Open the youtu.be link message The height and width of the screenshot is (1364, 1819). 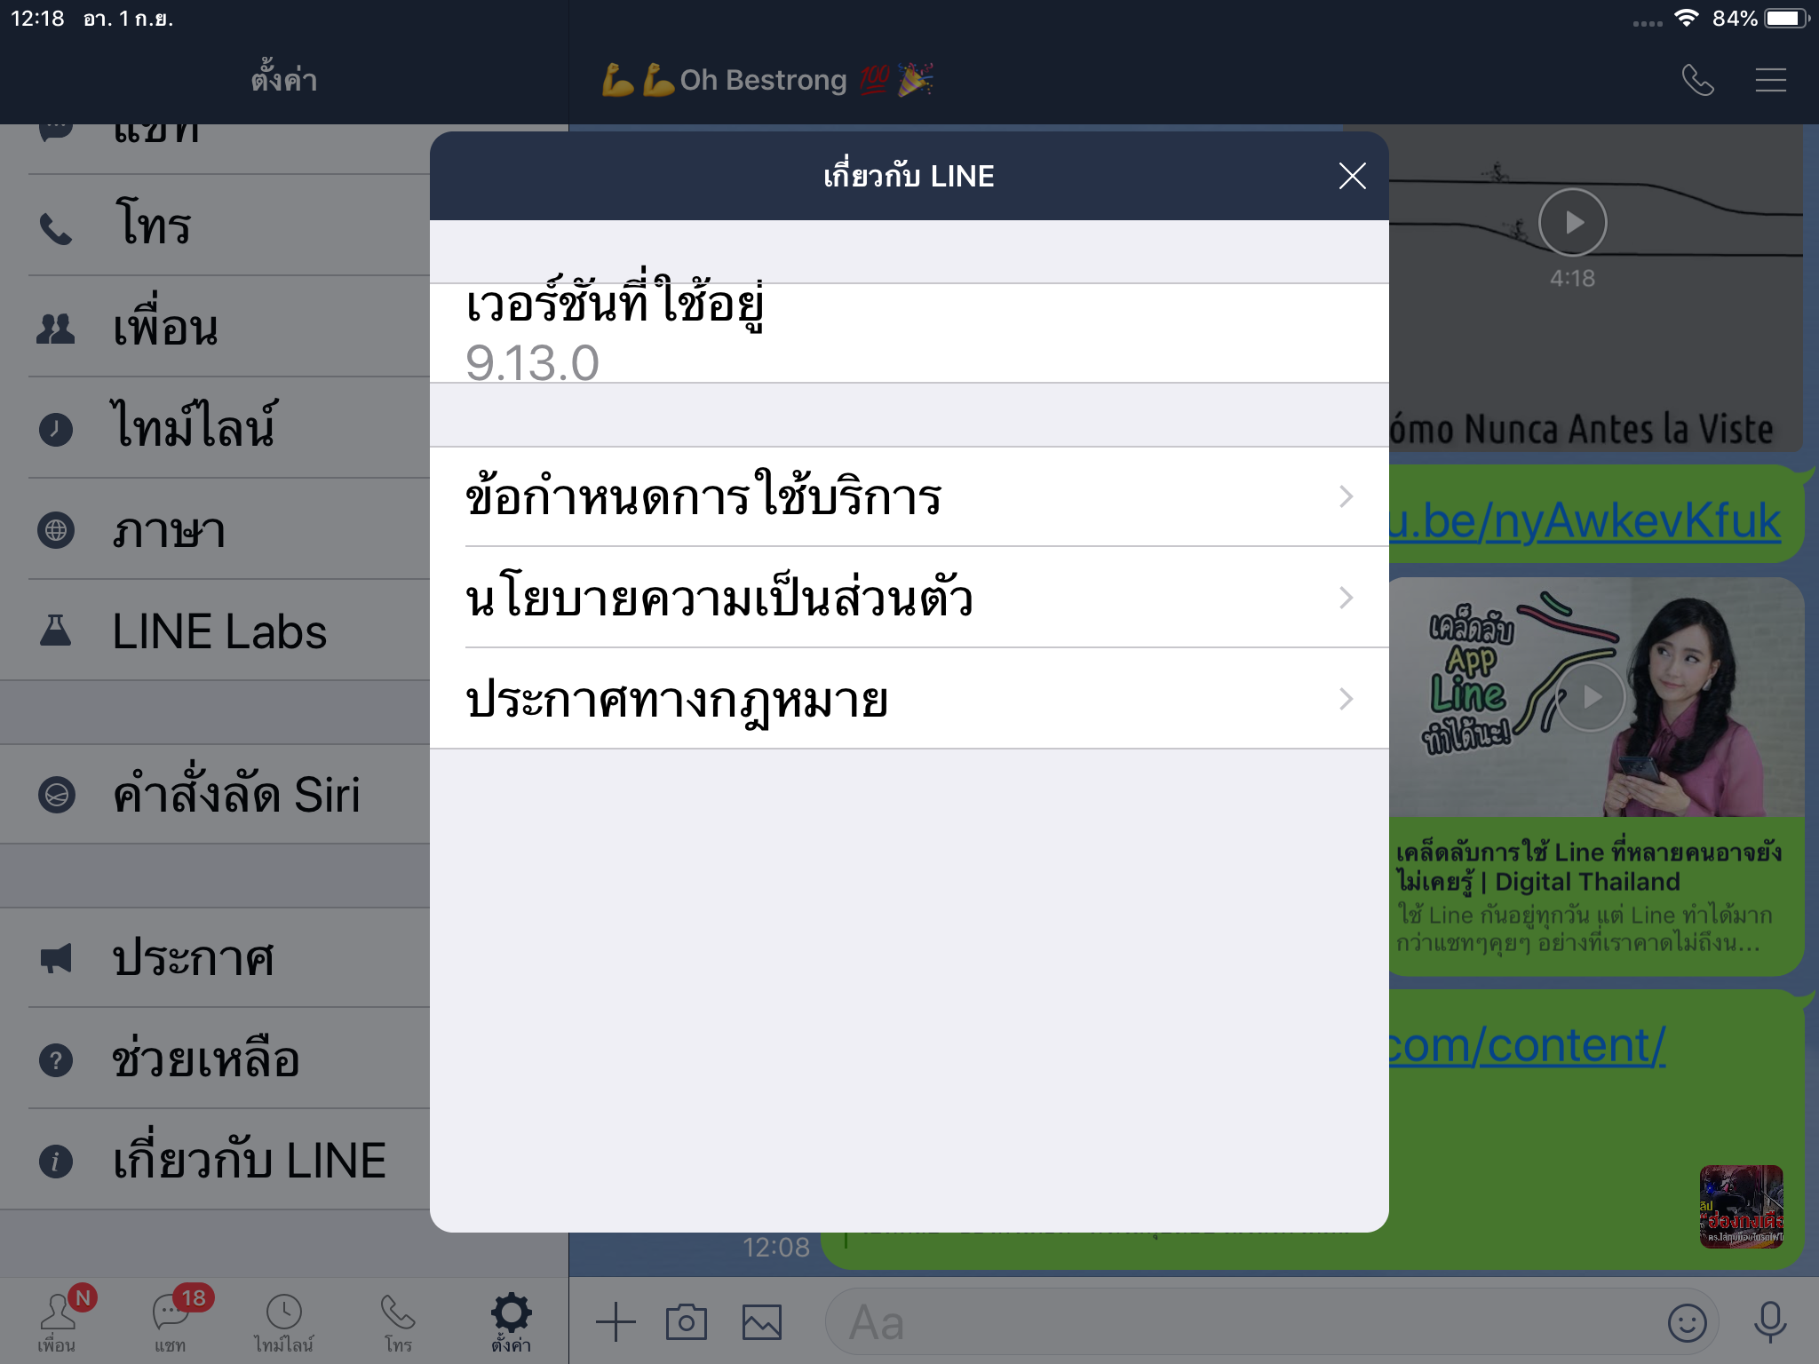pyautogui.click(x=1585, y=522)
